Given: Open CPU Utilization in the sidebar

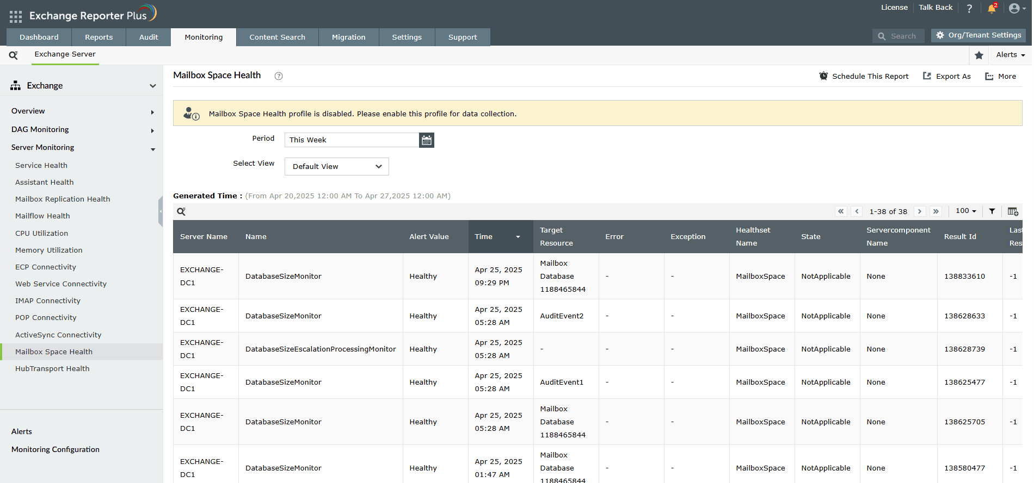Looking at the screenshot, I should 42,234.
